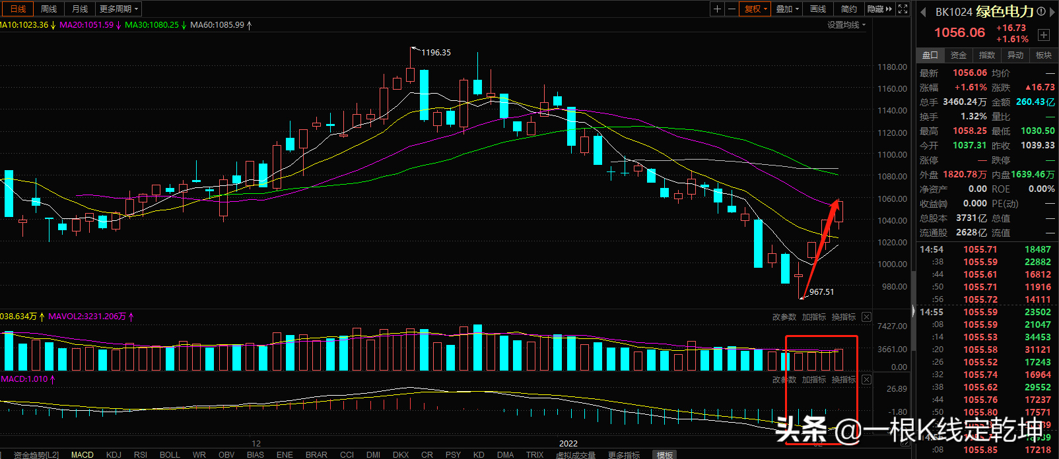This screenshot has width=1059, height=459.
Task: Open 设置均线 moving average settings
Action: click(x=846, y=25)
